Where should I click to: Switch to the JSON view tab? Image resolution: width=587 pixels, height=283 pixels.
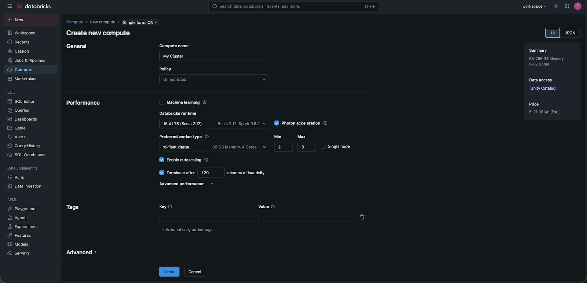(570, 33)
